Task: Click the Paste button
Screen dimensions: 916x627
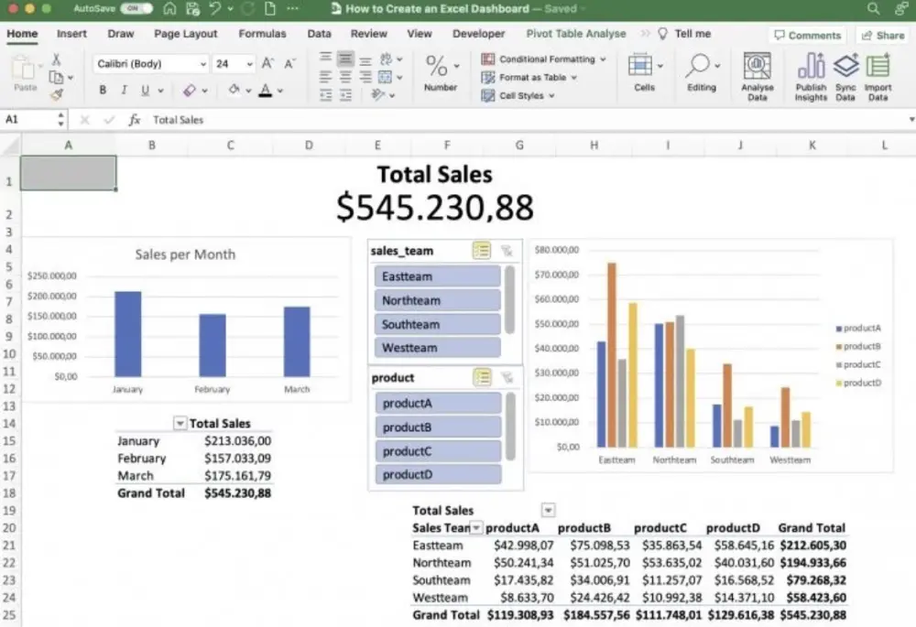Action: [x=25, y=73]
